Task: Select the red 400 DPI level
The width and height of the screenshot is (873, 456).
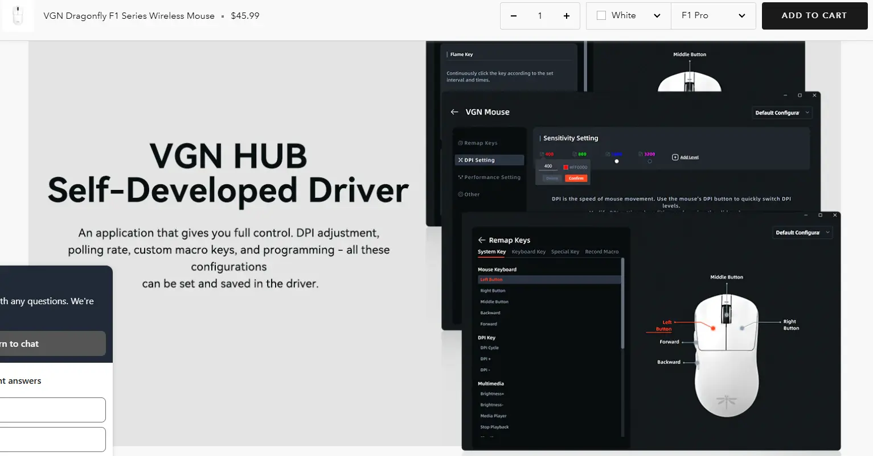Action: click(x=547, y=154)
